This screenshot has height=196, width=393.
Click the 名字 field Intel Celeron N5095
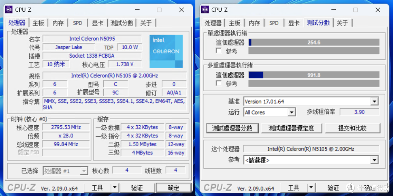click(92, 39)
